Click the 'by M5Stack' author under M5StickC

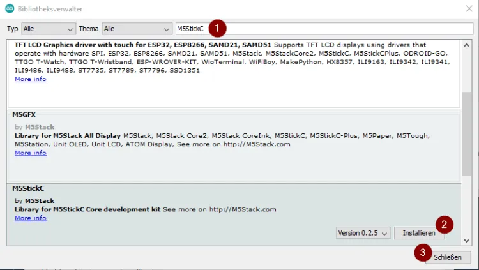34,201
